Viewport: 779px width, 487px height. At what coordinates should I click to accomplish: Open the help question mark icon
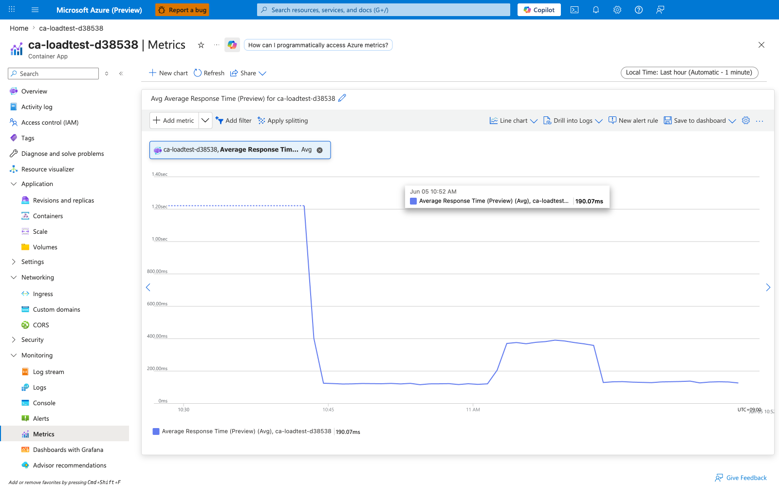tap(639, 10)
